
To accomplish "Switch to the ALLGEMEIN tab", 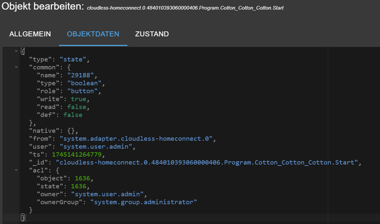I will [30, 34].
